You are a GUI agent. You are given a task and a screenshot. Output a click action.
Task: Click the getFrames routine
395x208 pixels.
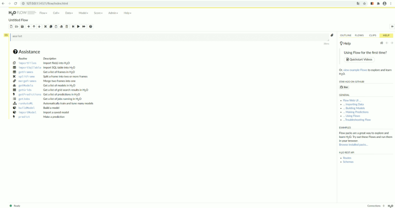click(x=26, y=72)
